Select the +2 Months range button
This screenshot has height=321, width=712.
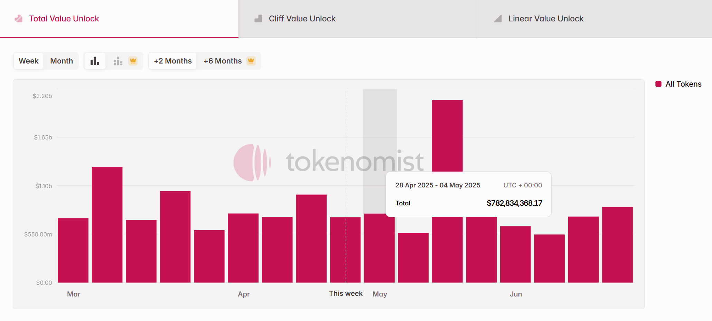coord(172,61)
